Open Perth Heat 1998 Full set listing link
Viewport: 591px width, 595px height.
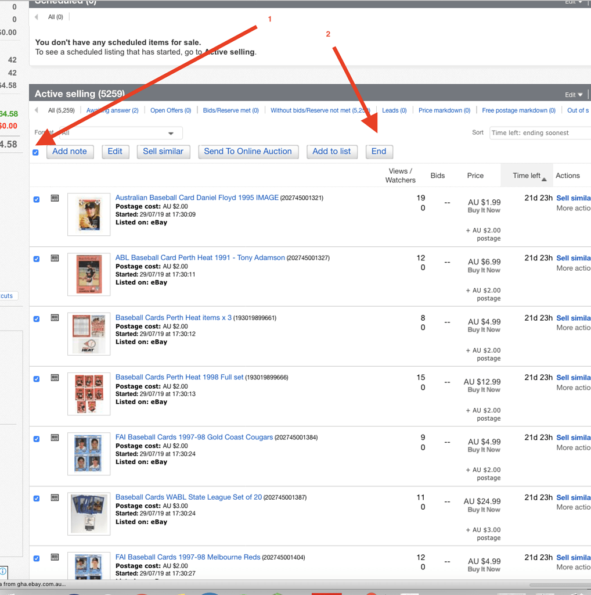(179, 377)
